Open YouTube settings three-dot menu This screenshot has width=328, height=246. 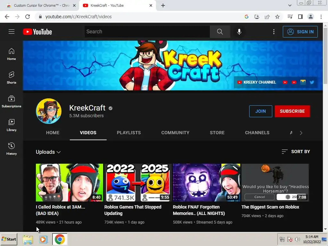pyautogui.click(x=274, y=32)
